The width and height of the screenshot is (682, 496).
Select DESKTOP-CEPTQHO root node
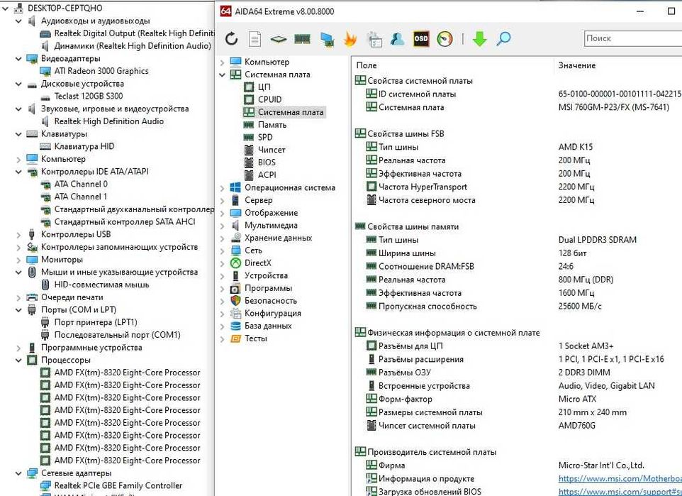[x=65, y=9]
